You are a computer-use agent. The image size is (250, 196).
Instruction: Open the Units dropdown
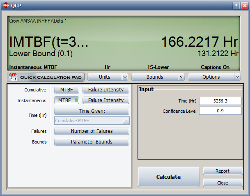coord(108,77)
